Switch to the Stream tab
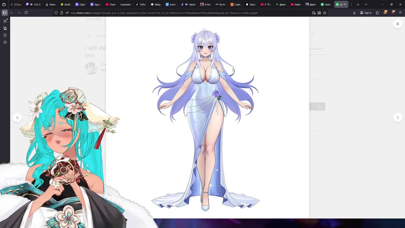This screenshot has height=228, width=405. pos(51,4)
